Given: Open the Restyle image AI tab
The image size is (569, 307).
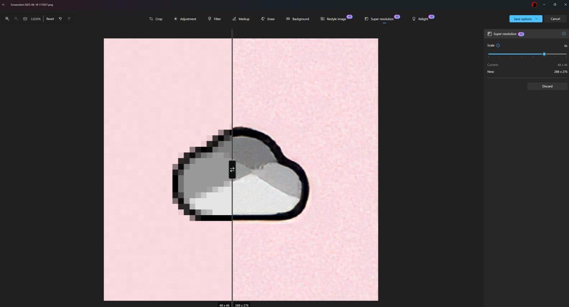Looking at the screenshot, I should 336,19.
